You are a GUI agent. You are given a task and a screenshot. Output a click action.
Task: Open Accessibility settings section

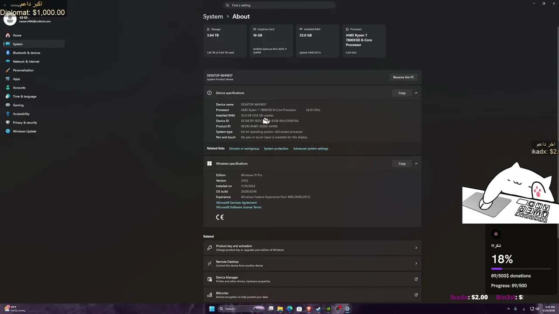[21, 114]
